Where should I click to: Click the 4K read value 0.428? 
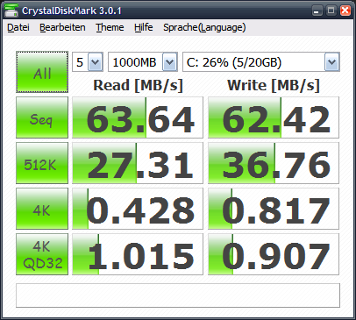(138, 209)
